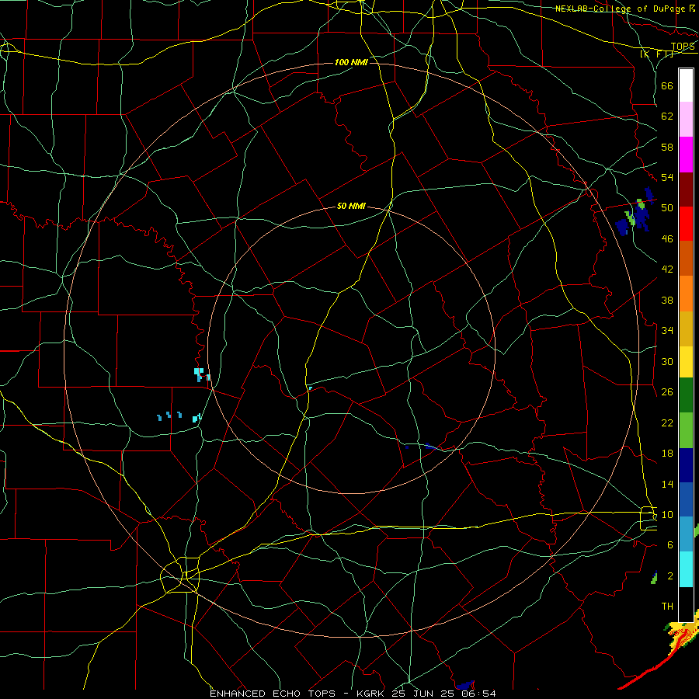Pick the dark red maroon legend swatch
Viewport: 699px width, 699px height.
[686, 190]
